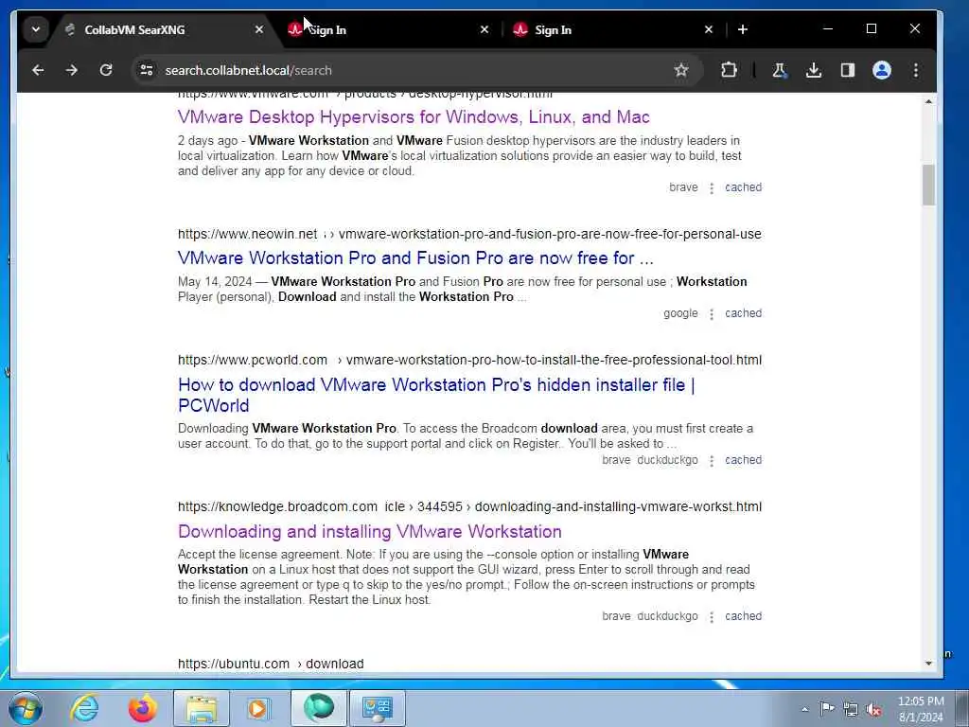Open the Downloads icon
The width and height of the screenshot is (969, 727).
[814, 70]
